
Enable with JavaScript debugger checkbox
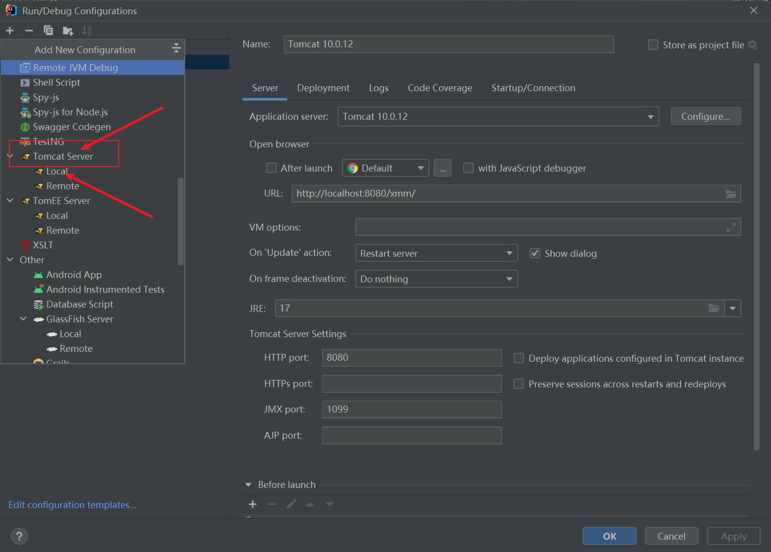[469, 168]
